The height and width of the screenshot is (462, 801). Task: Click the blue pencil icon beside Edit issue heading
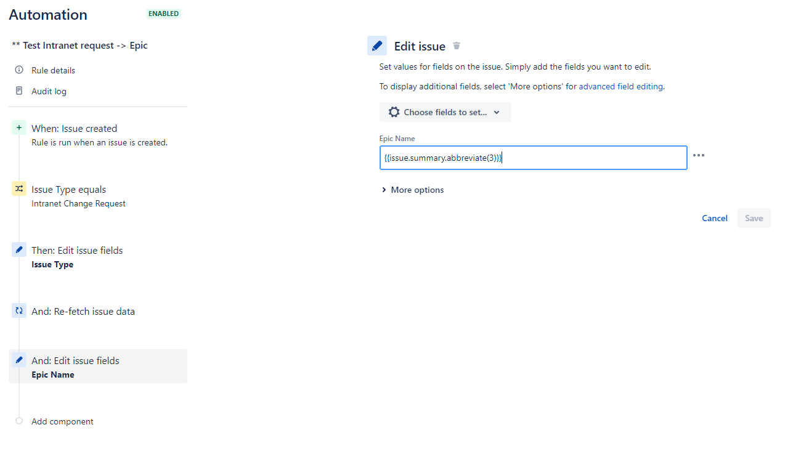pyautogui.click(x=377, y=46)
